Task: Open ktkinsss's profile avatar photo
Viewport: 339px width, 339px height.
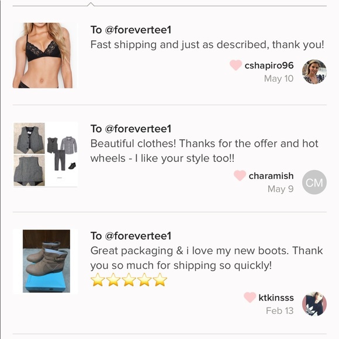Action: 314,304
